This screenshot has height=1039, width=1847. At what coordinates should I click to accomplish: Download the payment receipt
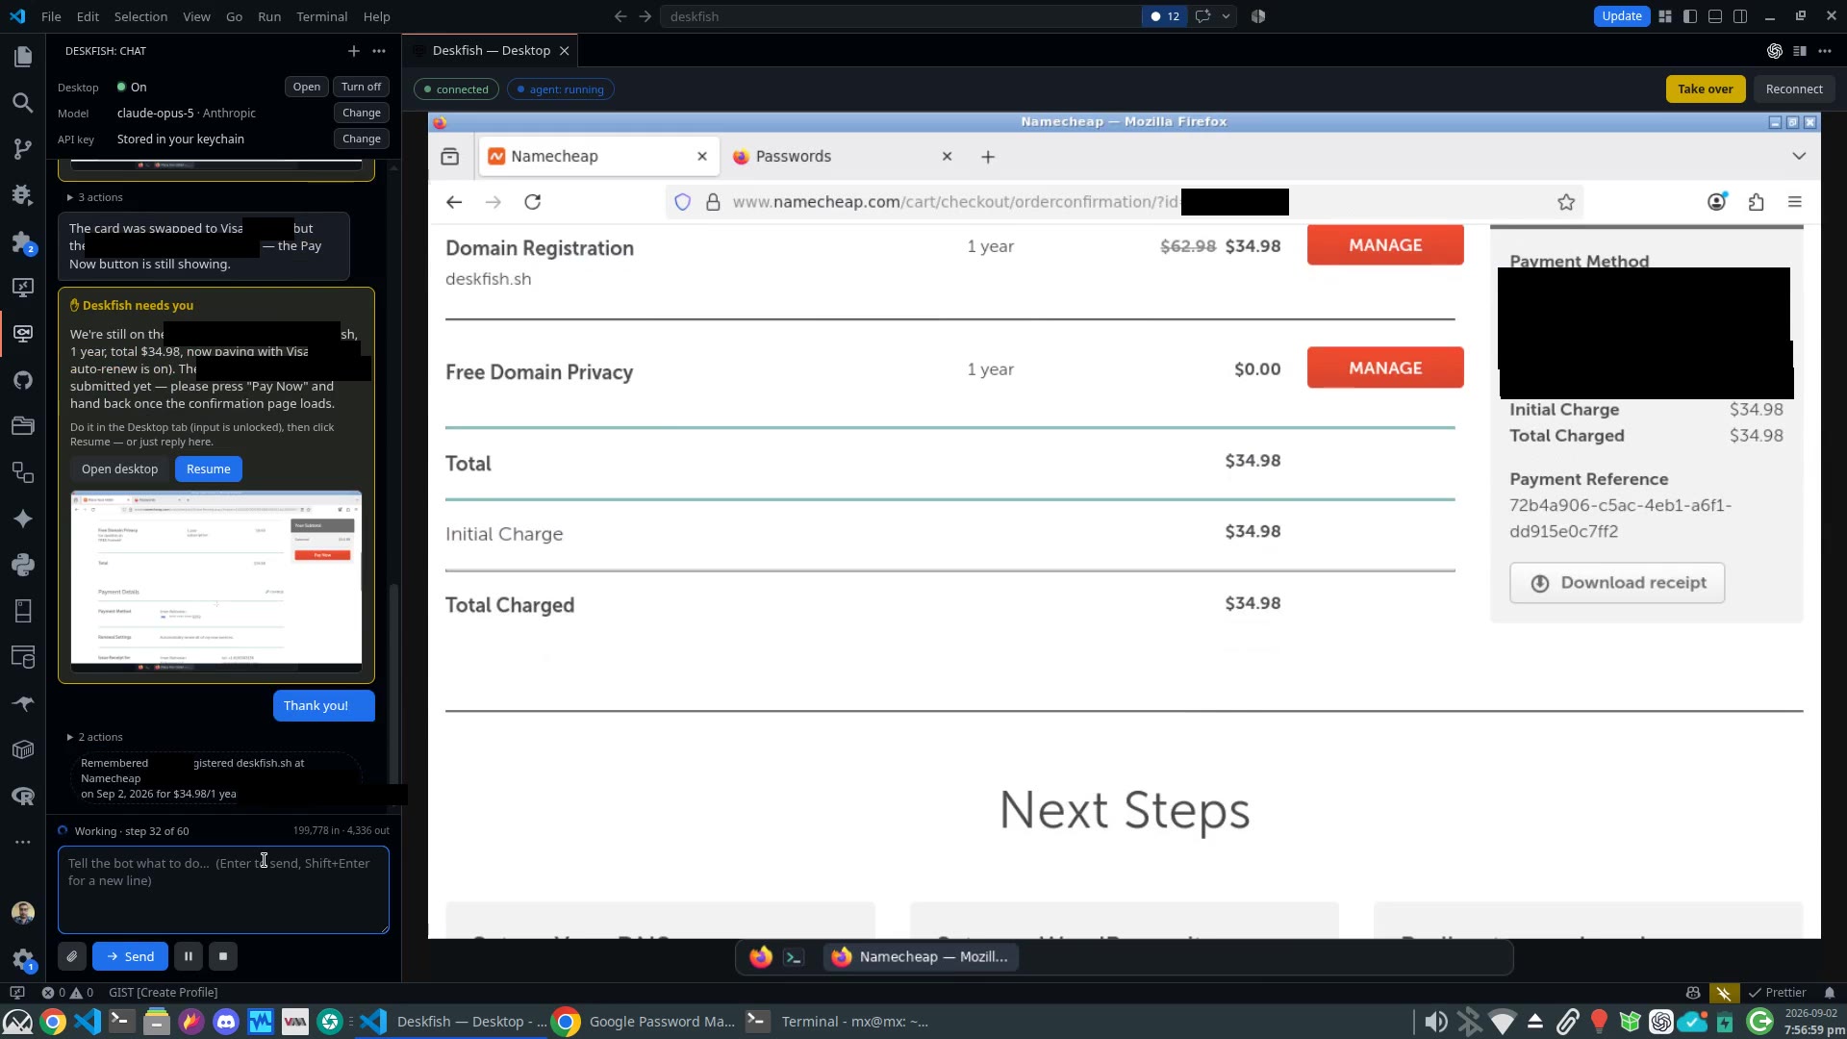(1617, 583)
